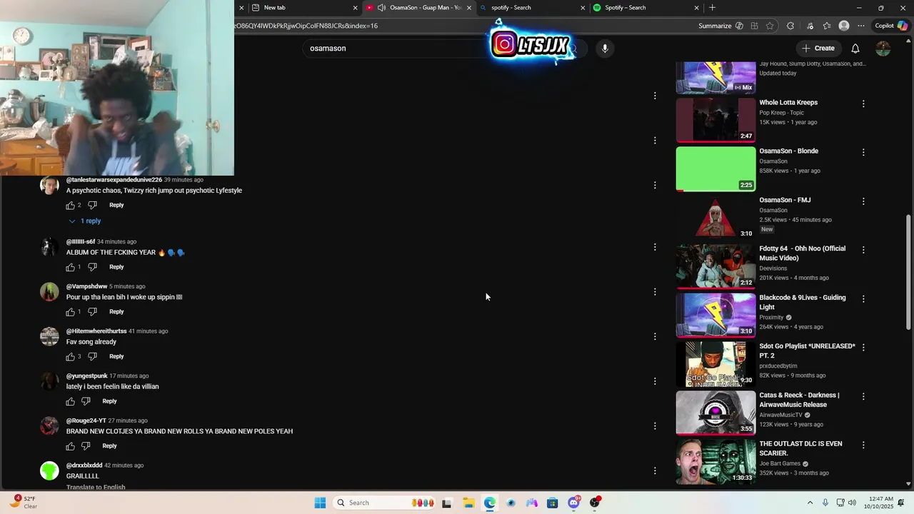Click 'Translate to English' under GRAILLLLL
This screenshot has width=914, height=514.
(x=96, y=487)
